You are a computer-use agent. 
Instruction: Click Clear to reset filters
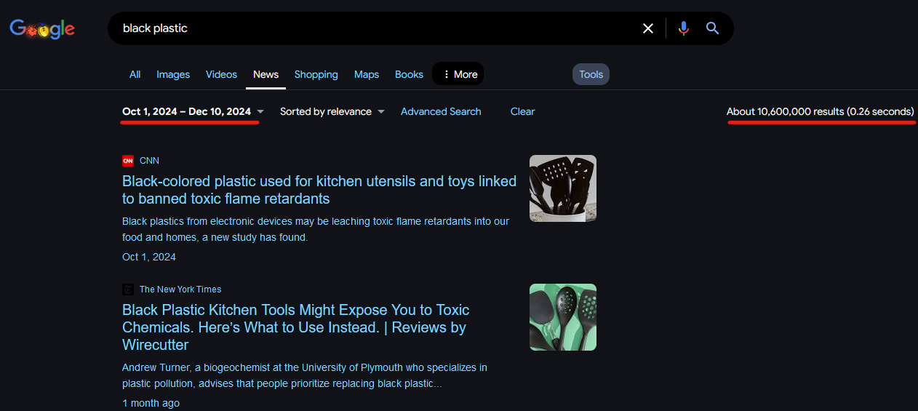(x=522, y=111)
